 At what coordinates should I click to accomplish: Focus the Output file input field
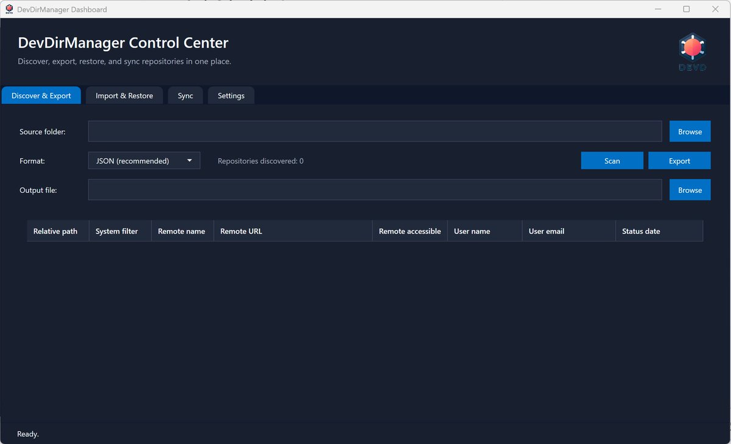375,190
